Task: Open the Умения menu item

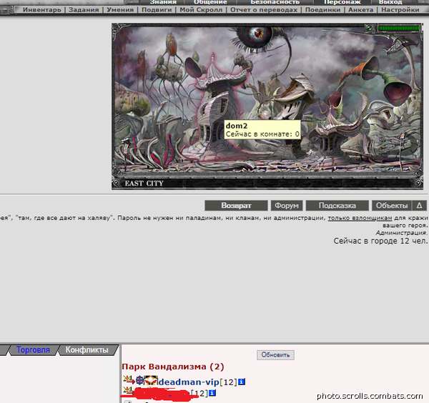Action: point(120,10)
